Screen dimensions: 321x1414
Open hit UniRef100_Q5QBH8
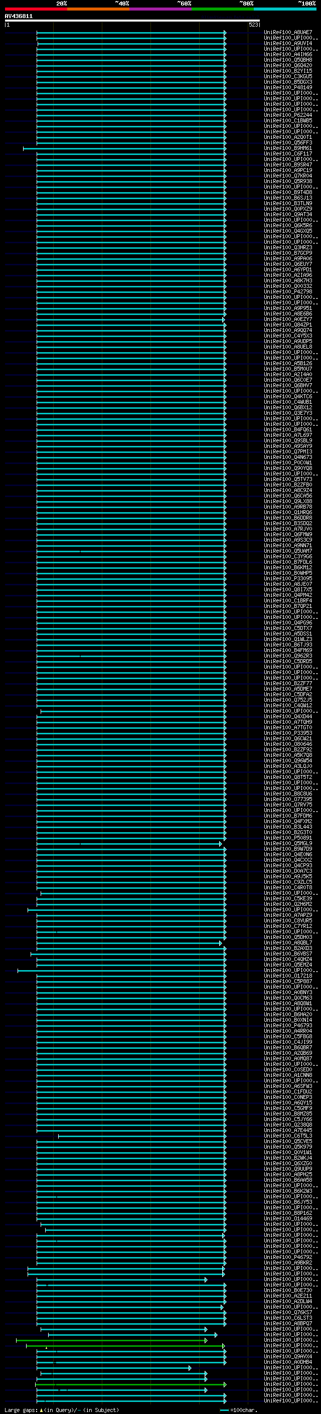[x=288, y=60]
